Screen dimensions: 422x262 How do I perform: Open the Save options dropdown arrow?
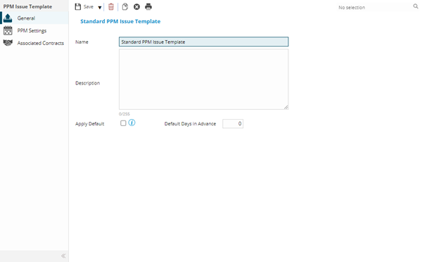click(100, 8)
